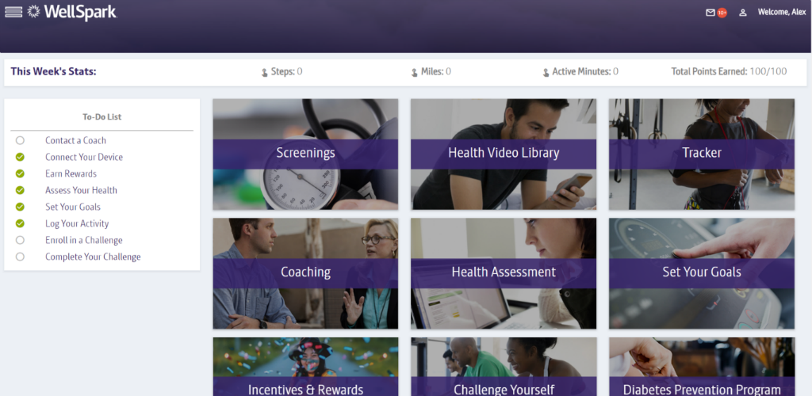Screen dimensions: 812x396
Task: Toggle the Connect Your Device checkmark
Action: click(20, 157)
